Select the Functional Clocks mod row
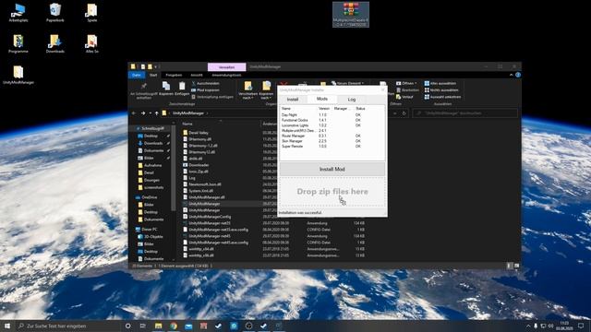This screenshot has height=332, width=591. tap(332, 120)
